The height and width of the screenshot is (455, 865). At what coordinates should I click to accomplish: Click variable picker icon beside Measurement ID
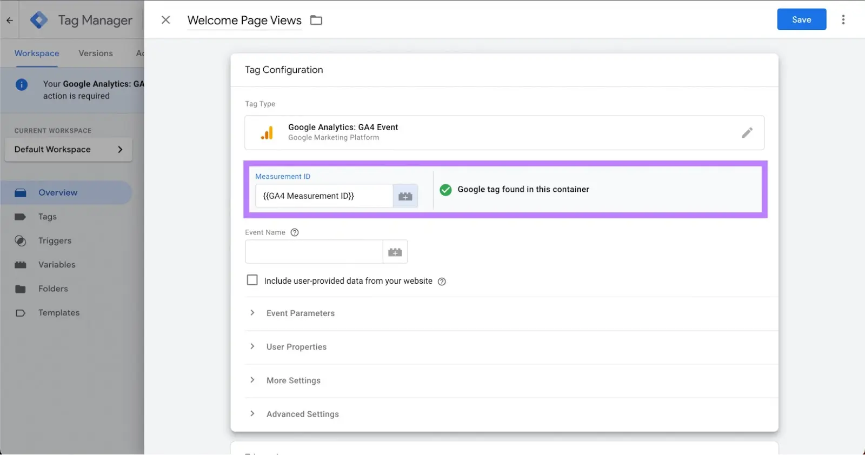(405, 196)
